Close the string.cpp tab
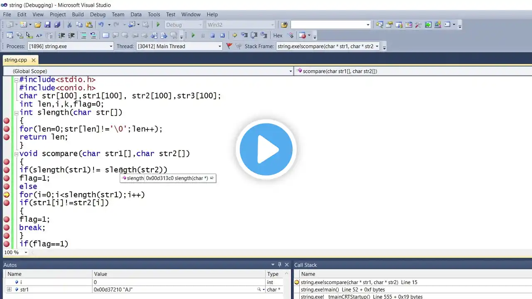The image size is (532, 299). [x=33, y=60]
